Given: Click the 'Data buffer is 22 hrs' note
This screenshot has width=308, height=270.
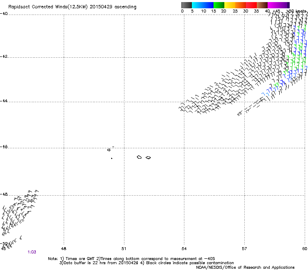Looking at the screenshot, I should (147, 263).
